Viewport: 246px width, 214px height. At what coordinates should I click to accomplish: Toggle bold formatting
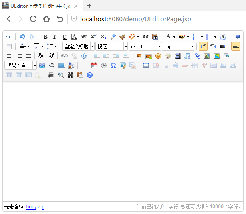tap(45, 37)
